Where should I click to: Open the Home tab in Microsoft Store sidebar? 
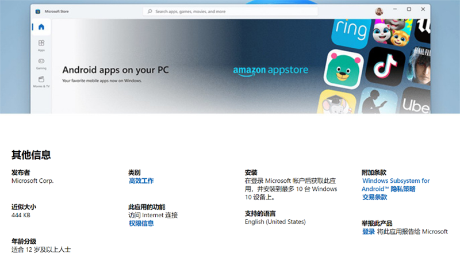[x=41, y=27]
